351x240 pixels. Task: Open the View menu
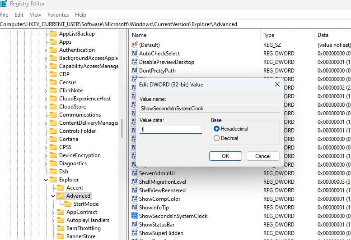coord(35,15)
